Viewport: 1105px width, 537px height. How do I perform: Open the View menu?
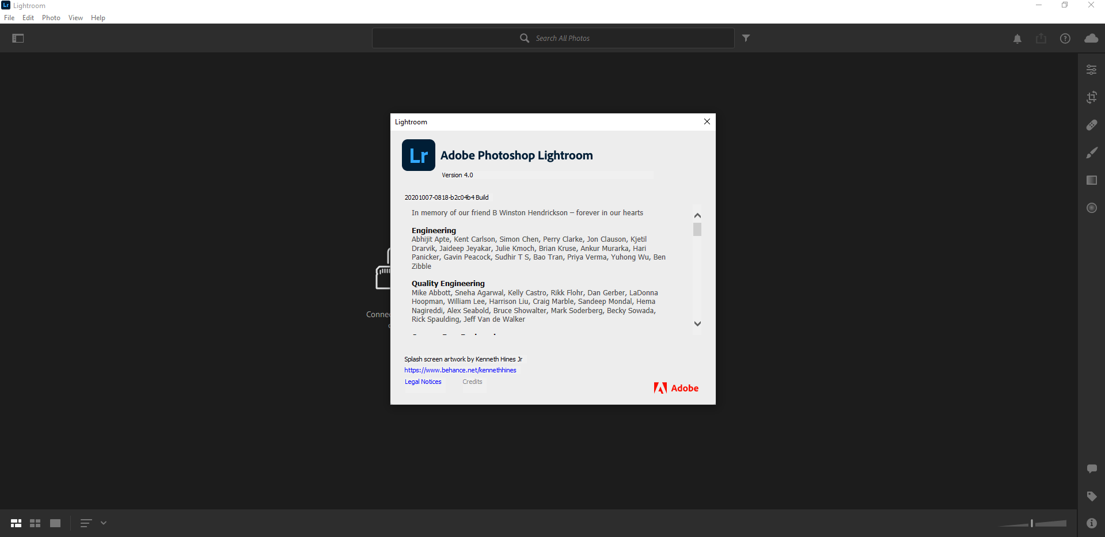(75, 18)
